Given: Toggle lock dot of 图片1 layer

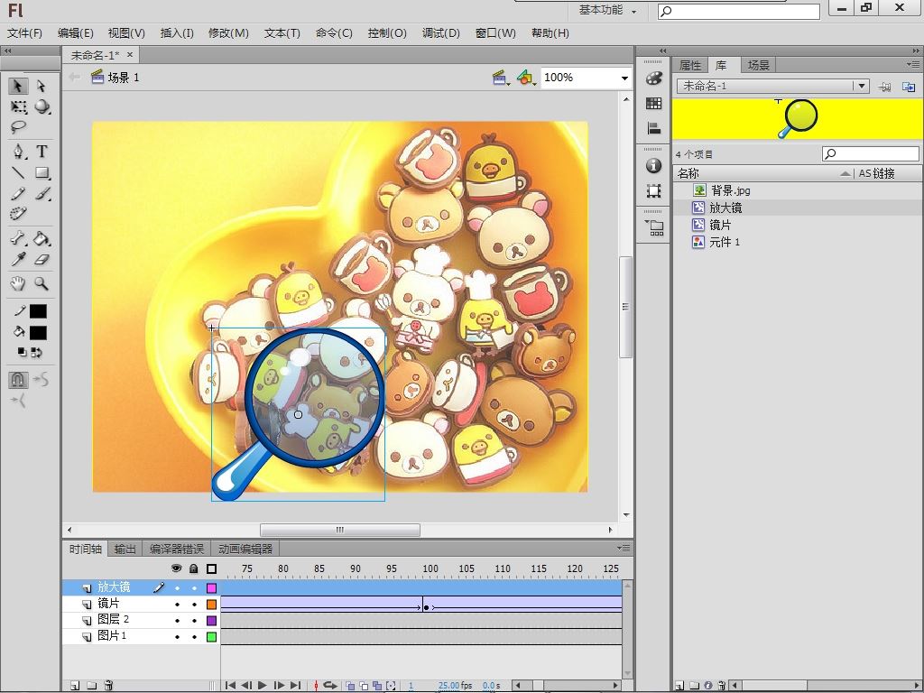Looking at the screenshot, I should [x=194, y=637].
